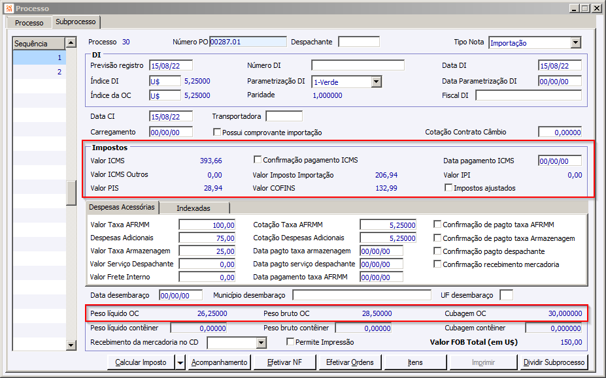Screen dimensions: 606x378
Task: Click the sequence list vertical scrollbar thumb
Action: pos(71,193)
